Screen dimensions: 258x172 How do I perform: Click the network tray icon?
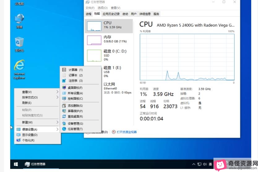pos(200,164)
